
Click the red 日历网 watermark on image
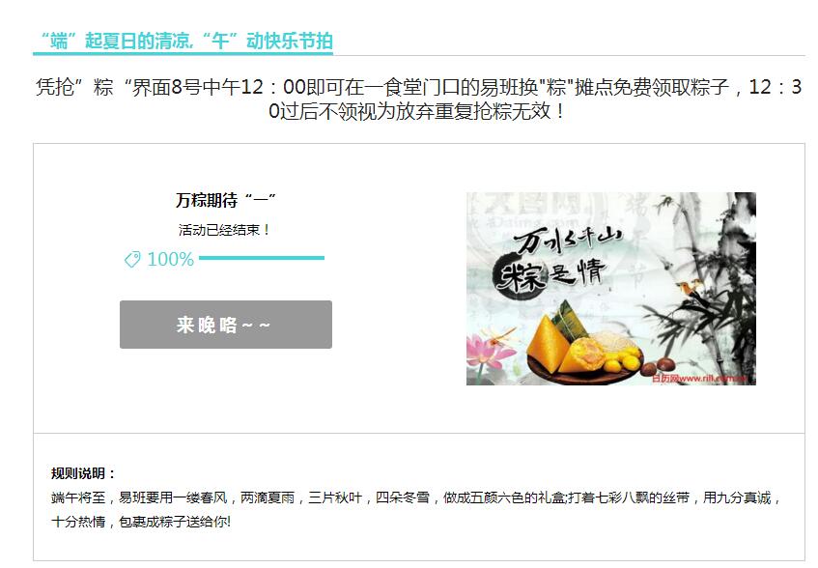tap(699, 378)
